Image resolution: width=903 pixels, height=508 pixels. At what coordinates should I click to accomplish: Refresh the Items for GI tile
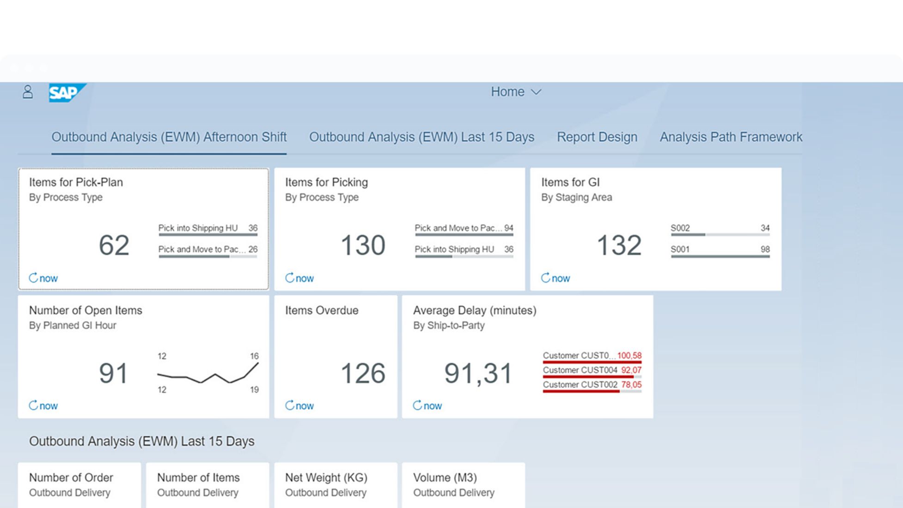546,278
